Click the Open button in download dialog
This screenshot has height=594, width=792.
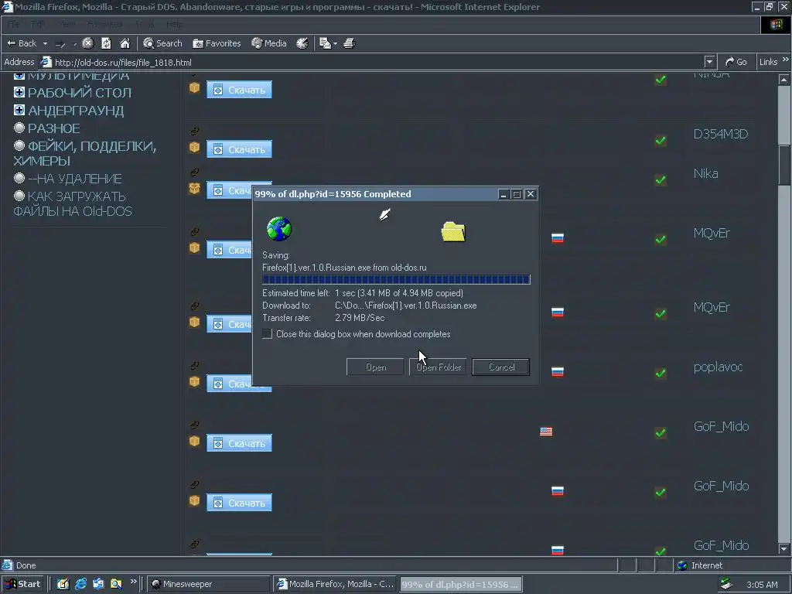(375, 367)
